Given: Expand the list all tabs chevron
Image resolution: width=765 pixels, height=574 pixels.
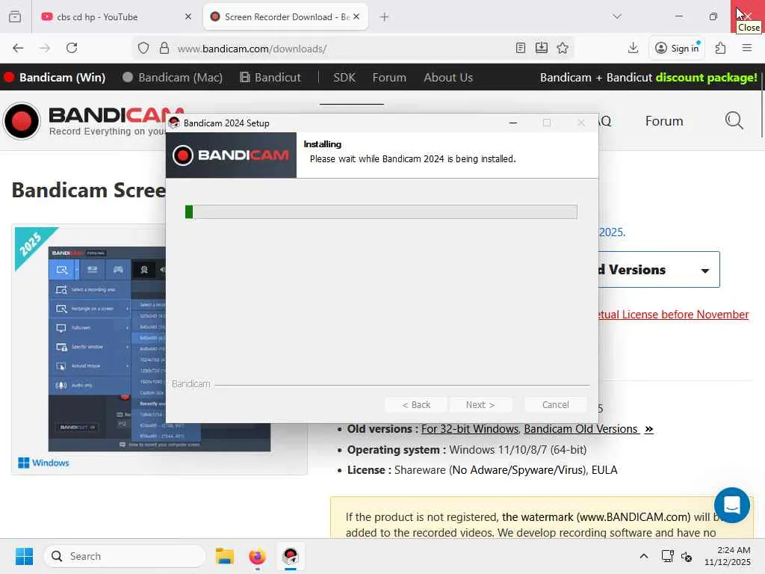Looking at the screenshot, I should point(617,16).
